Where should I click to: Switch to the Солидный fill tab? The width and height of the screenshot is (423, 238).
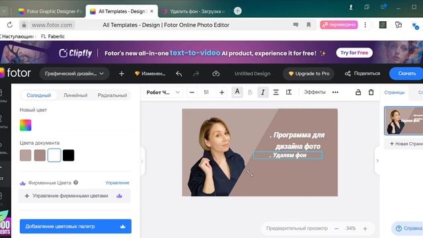coord(38,95)
